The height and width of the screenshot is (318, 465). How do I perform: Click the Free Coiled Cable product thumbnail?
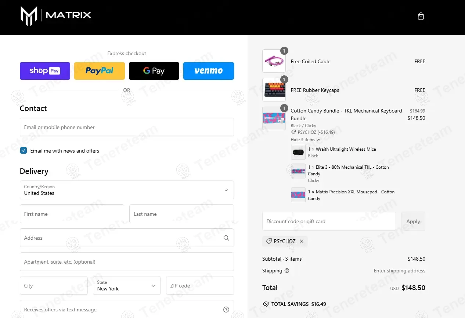point(274,61)
